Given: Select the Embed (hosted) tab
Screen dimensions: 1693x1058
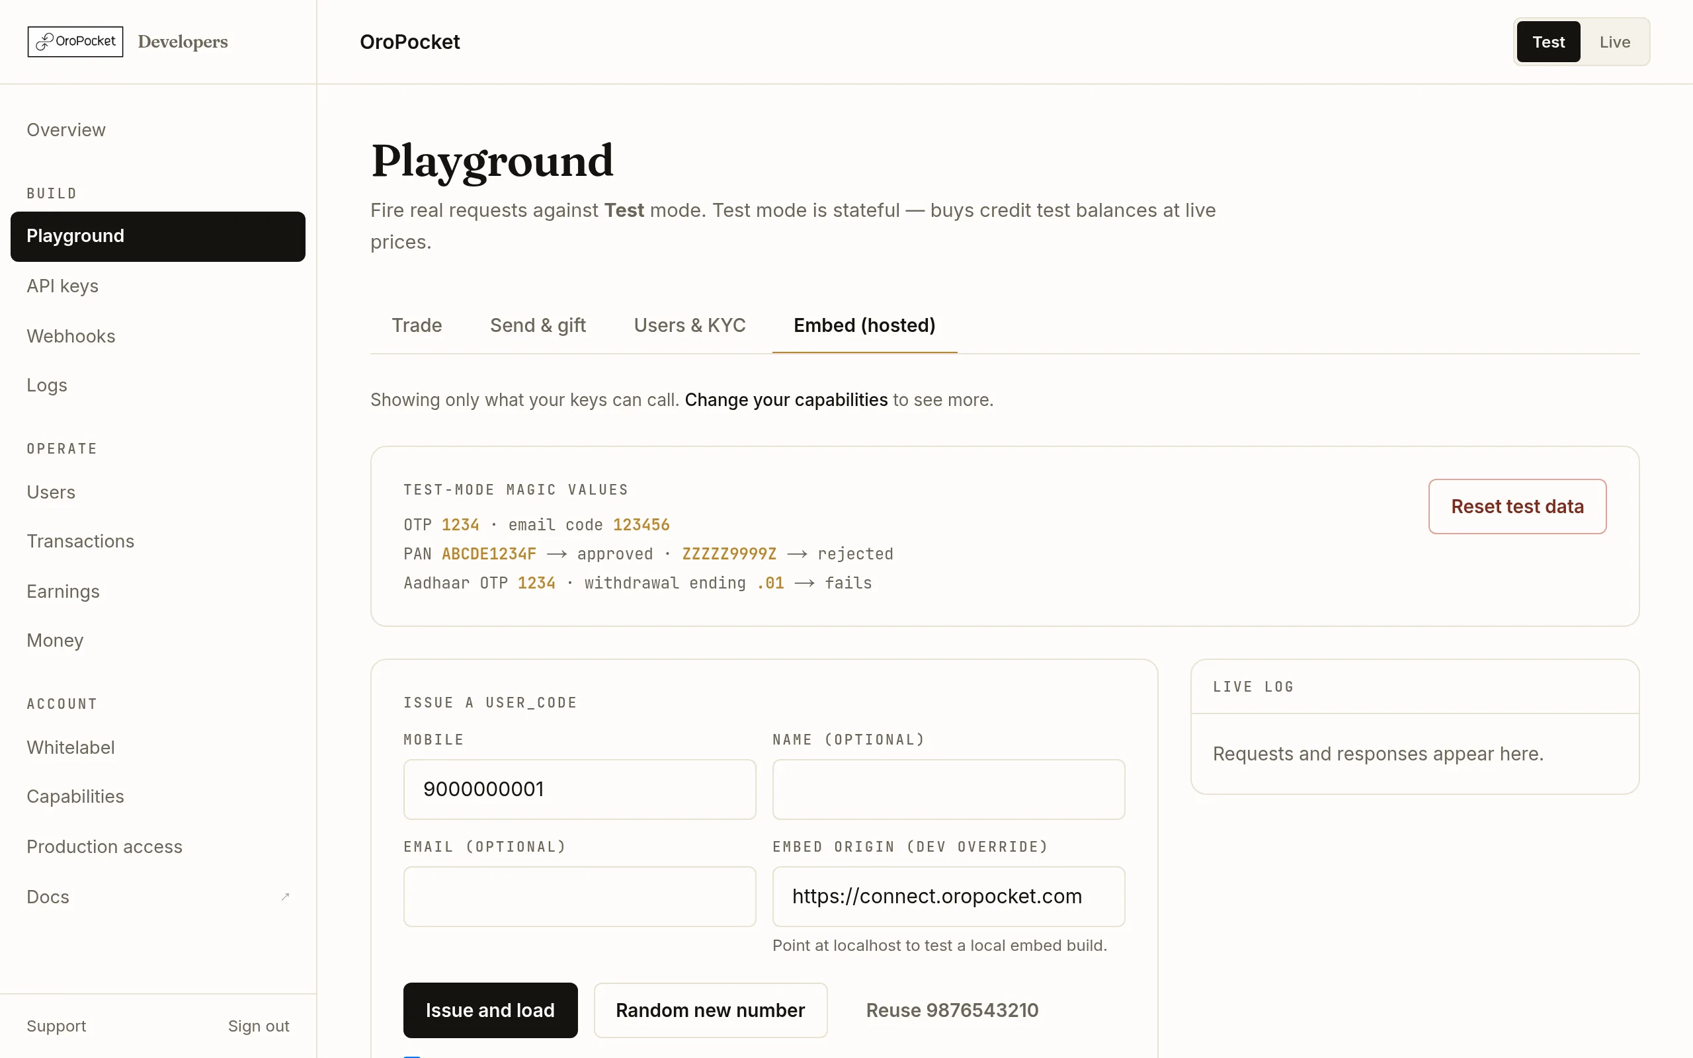Looking at the screenshot, I should pos(865,325).
